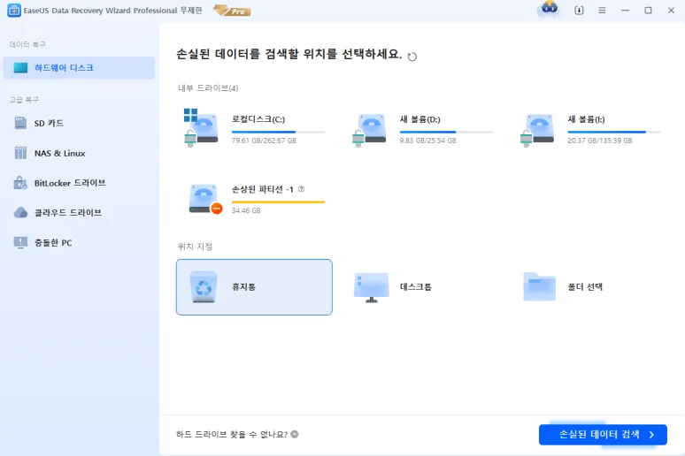Open the hamburger menu in title bar

tap(602, 11)
